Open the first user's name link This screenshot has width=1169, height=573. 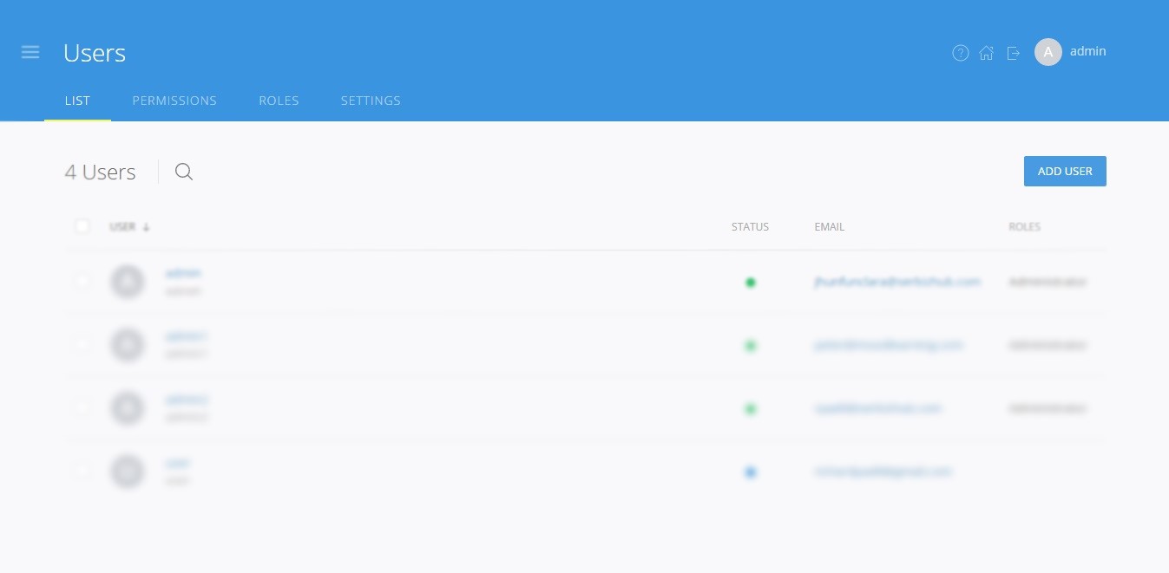pos(183,273)
